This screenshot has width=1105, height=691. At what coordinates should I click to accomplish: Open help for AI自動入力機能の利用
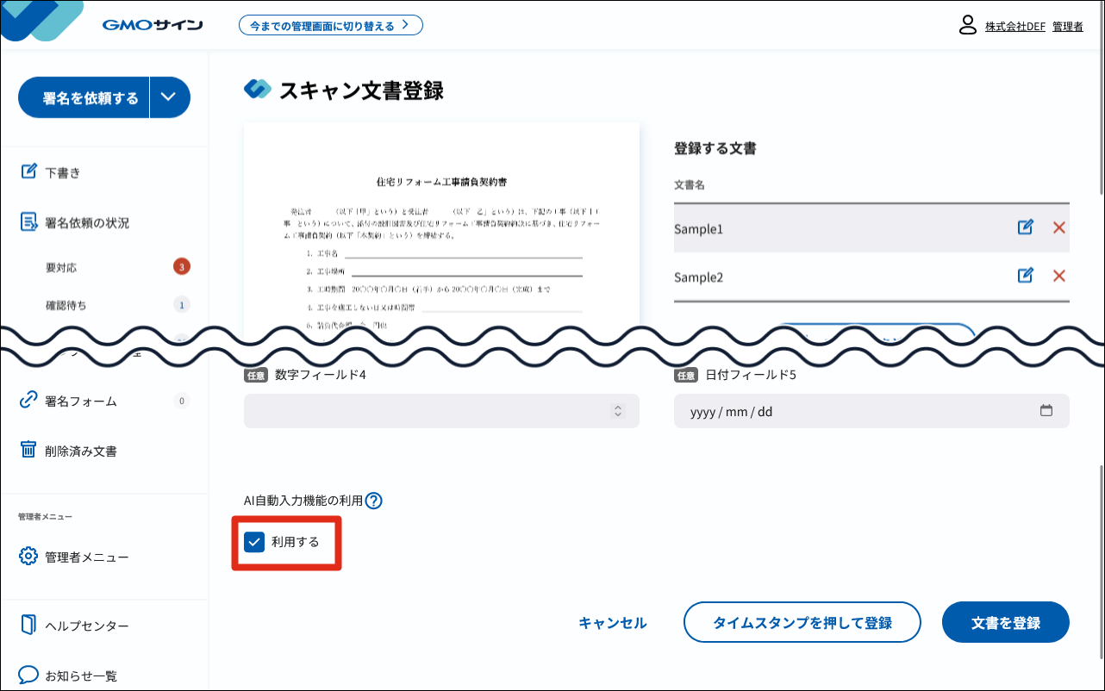[x=373, y=501]
